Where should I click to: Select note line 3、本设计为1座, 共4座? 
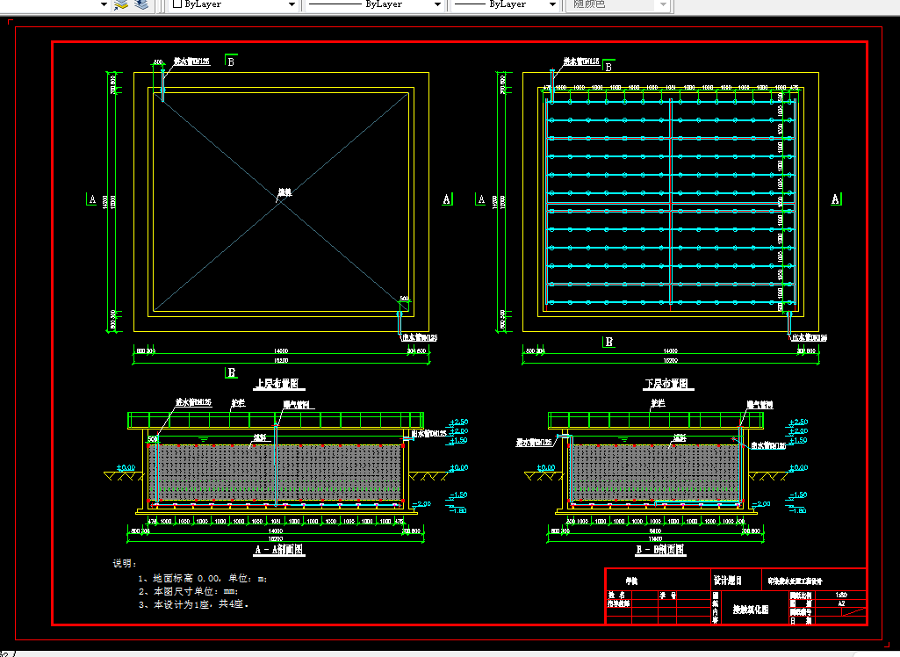pyautogui.click(x=193, y=604)
